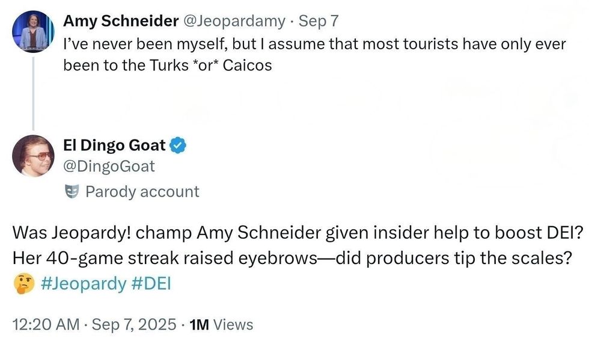Click the parody account mask icon

point(72,192)
